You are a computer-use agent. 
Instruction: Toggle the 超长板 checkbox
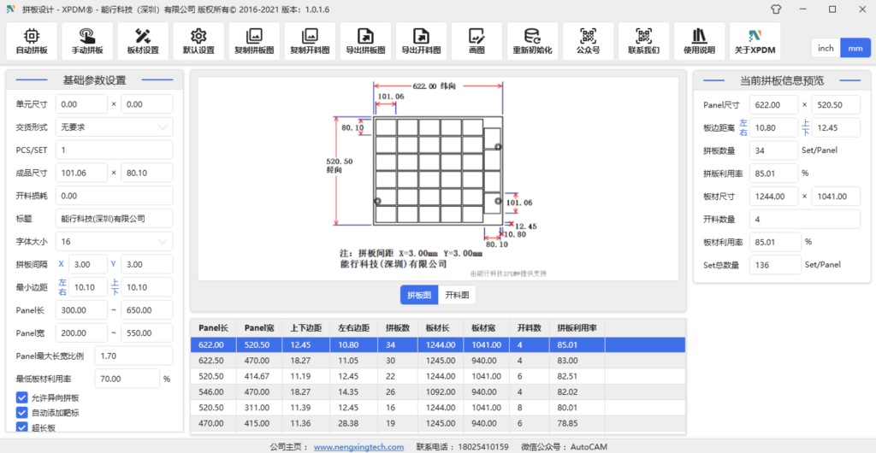(22, 427)
